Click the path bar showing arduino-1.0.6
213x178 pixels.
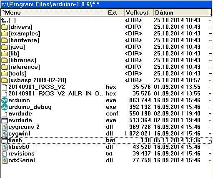point(106,4)
